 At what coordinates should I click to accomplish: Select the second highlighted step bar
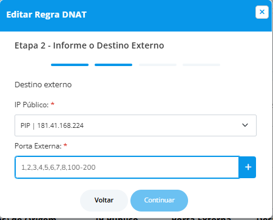point(113,65)
